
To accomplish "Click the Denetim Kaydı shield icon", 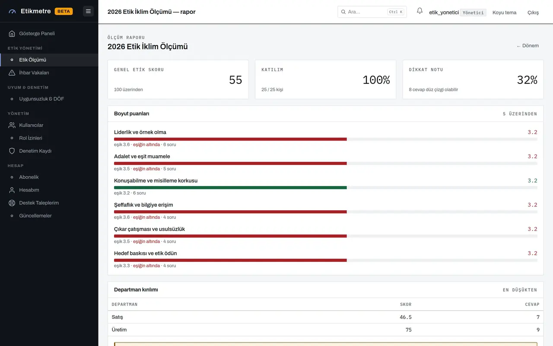I will coord(12,151).
